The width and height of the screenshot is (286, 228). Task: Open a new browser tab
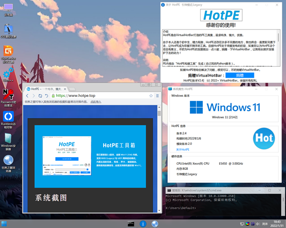coord(72,89)
